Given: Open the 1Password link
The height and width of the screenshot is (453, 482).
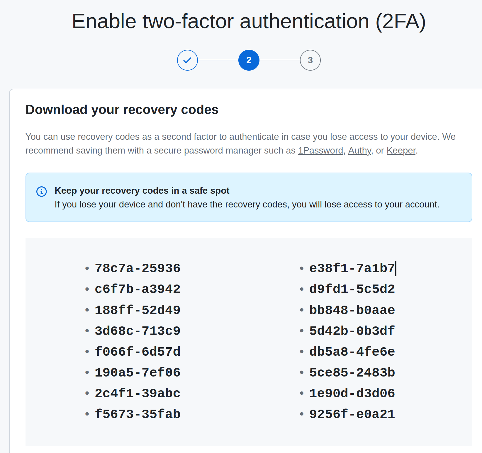Looking at the screenshot, I should 320,151.
